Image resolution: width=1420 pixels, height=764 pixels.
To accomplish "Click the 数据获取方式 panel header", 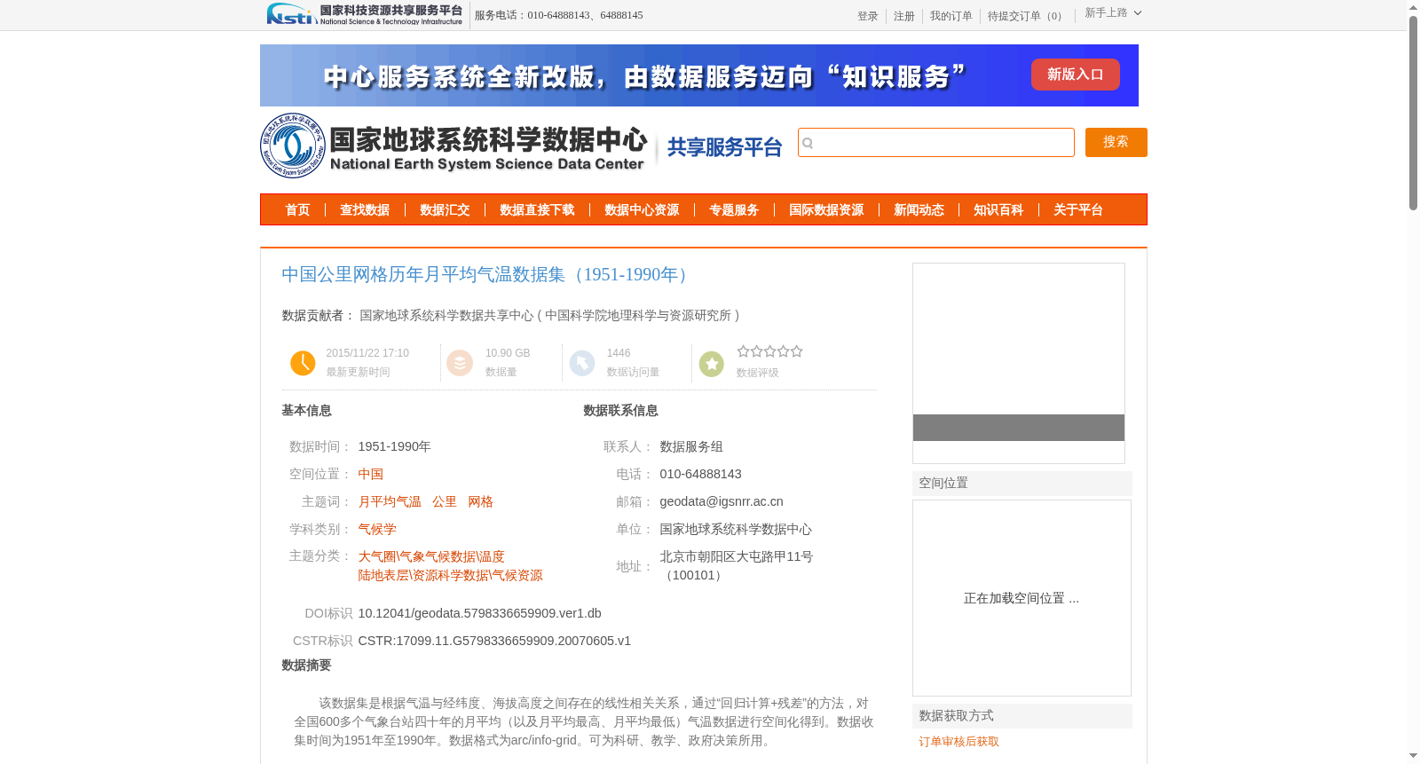I will (x=1022, y=716).
